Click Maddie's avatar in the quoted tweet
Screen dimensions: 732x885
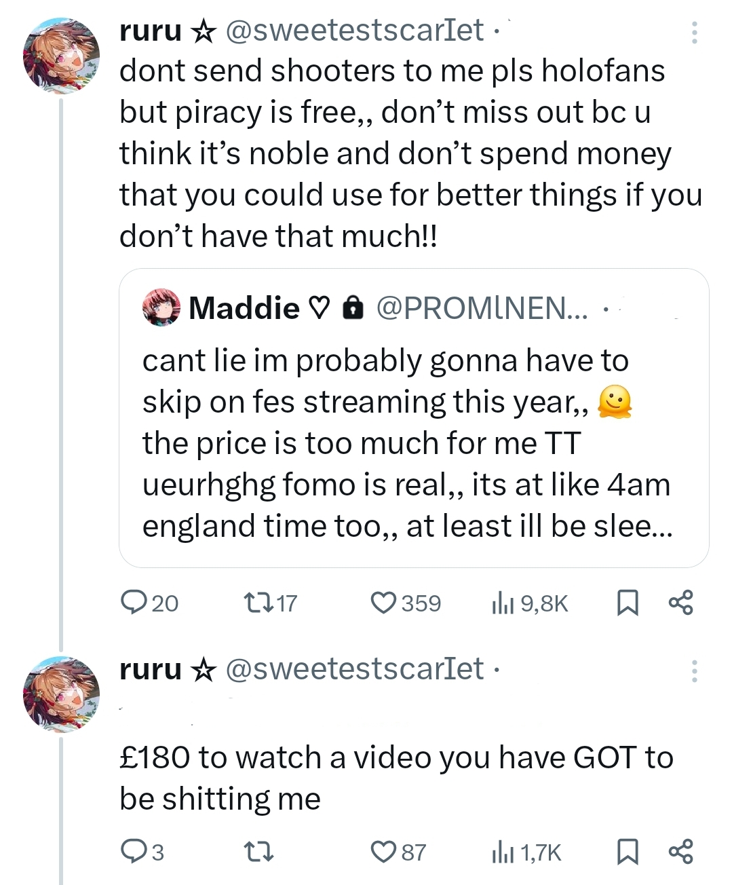[161, 309]
